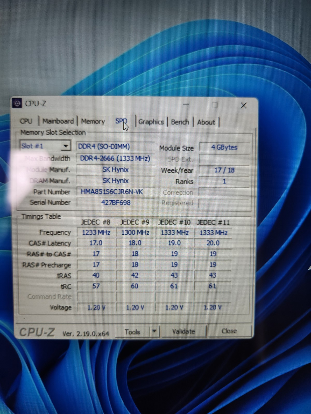Viewport: 311px width, 414px height.
Task: Click the DRAM Manuf. SK Hynix value
Action: click(x=115, y=181)
